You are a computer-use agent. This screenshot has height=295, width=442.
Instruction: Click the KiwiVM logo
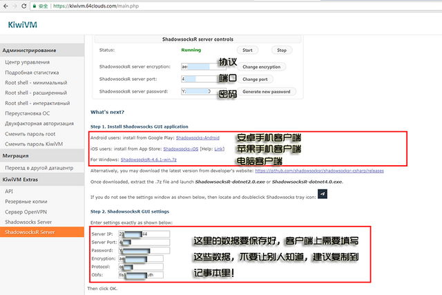point(23,25)
